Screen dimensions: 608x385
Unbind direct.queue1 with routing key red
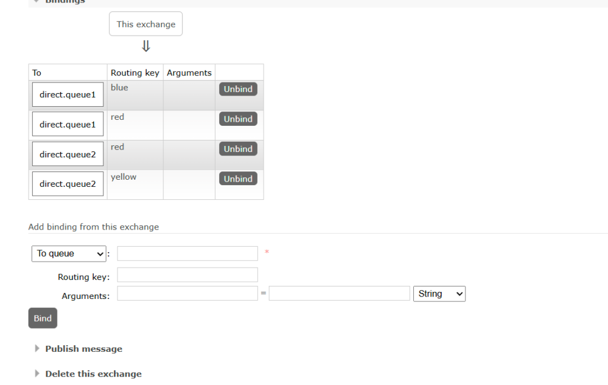point(238,119)
